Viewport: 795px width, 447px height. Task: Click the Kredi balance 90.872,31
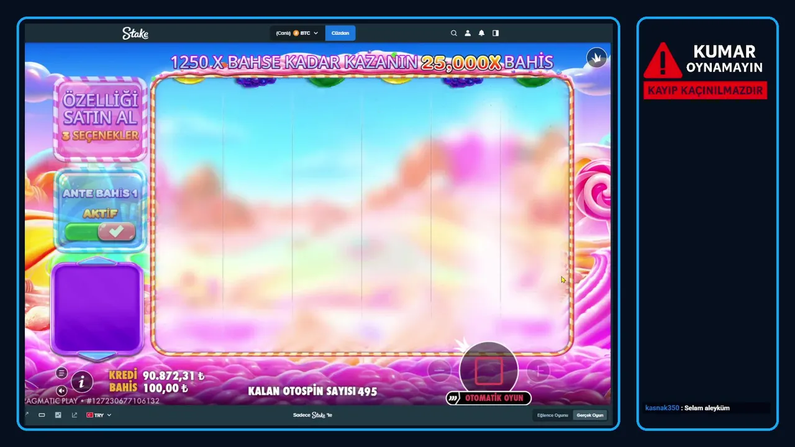pos(173,376)
